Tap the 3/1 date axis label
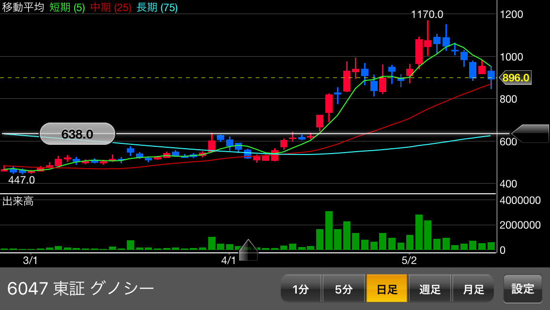550x310 pixels. 31,260
